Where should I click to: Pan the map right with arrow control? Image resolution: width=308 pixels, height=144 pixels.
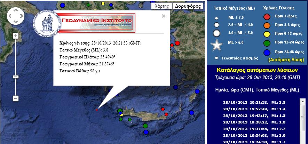click(x=21, y=16)
